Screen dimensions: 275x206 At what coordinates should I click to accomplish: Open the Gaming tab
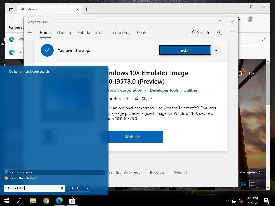[64, 33]
